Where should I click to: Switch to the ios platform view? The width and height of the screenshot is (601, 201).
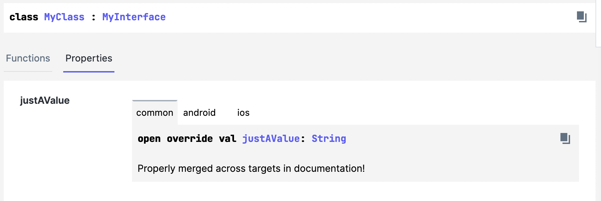click(243, 112)
